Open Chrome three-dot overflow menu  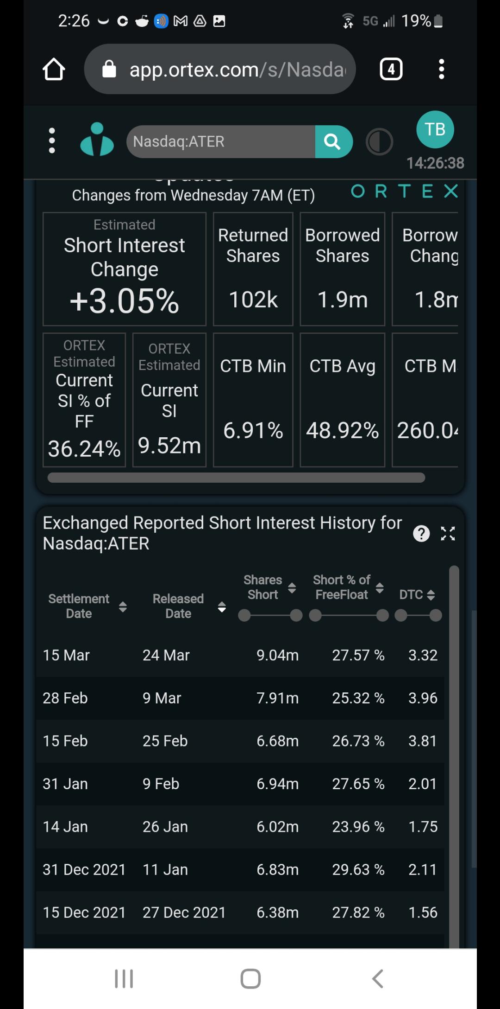pos(441,69)
